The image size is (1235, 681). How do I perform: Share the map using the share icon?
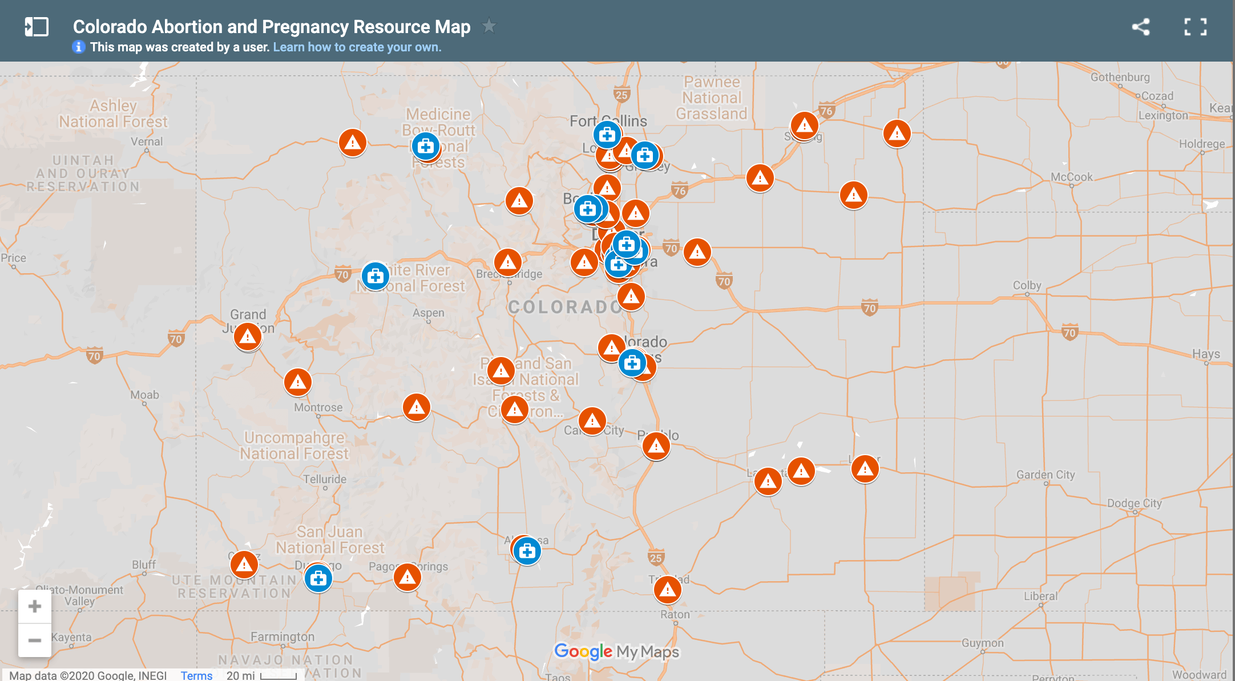coord(1140,27)
